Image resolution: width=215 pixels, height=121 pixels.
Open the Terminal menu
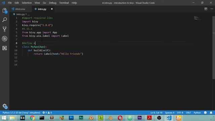(x=64, y=3)
